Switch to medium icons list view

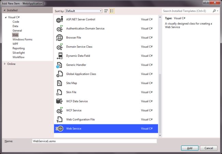112,11
